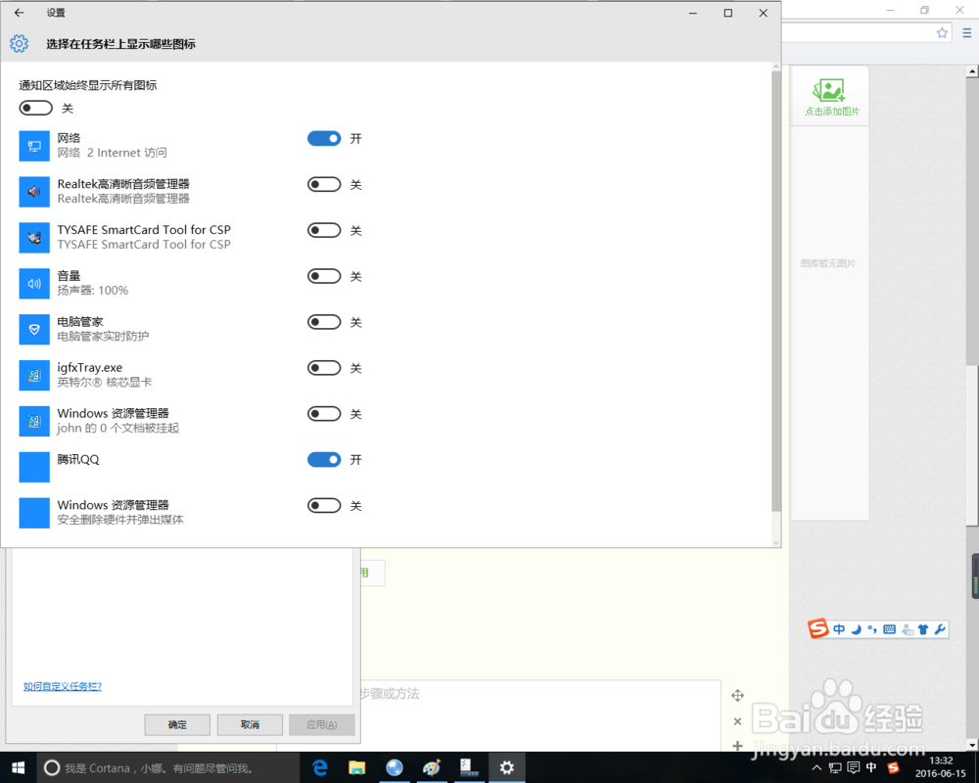
Task: Enable the igfxTray.exe toggle
Action: pos(324,368)
